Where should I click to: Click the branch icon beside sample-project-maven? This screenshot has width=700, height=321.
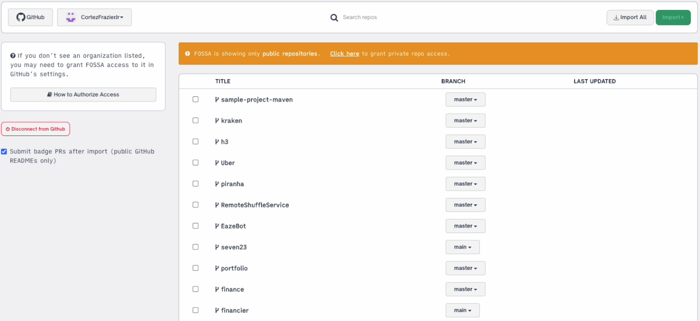[217, 99]
